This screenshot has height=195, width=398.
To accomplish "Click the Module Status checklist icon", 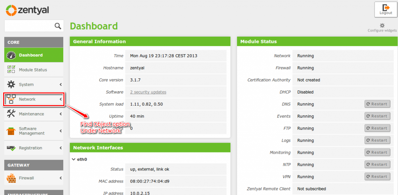I will 11,69.
